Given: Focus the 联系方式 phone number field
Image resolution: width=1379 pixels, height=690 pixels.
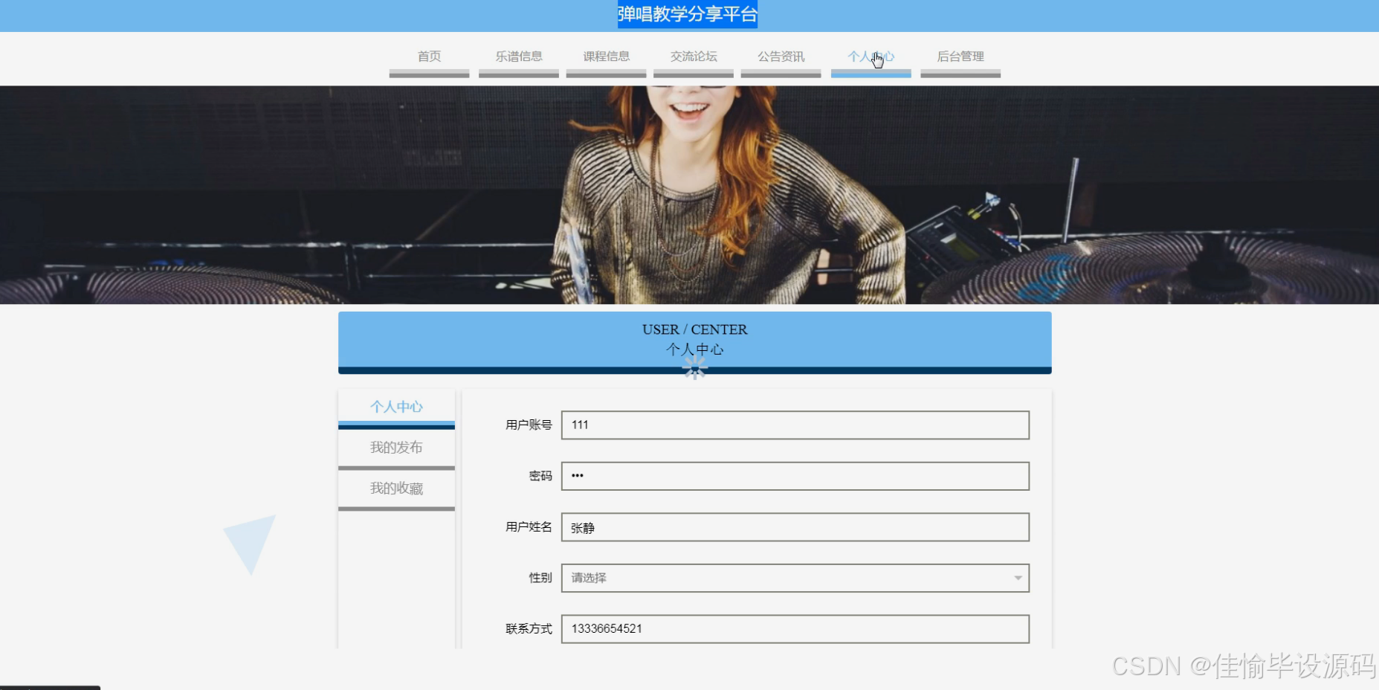Looking at the screenshot, I should click(x=795, y=629).
